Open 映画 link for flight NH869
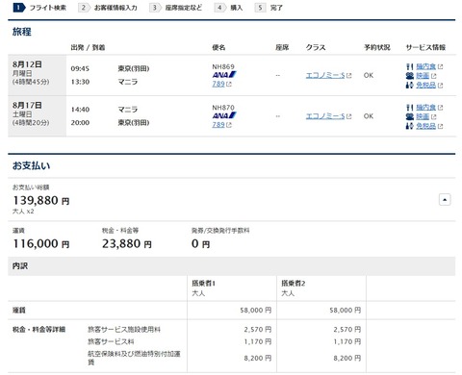This screenshot has height=375, width=462. [423, 76]
